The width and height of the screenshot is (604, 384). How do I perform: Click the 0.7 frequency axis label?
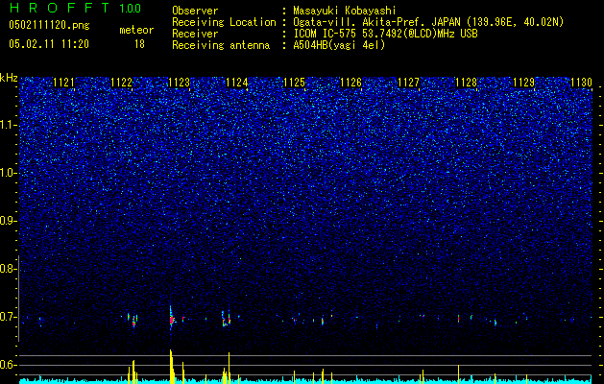pos(7,317)
